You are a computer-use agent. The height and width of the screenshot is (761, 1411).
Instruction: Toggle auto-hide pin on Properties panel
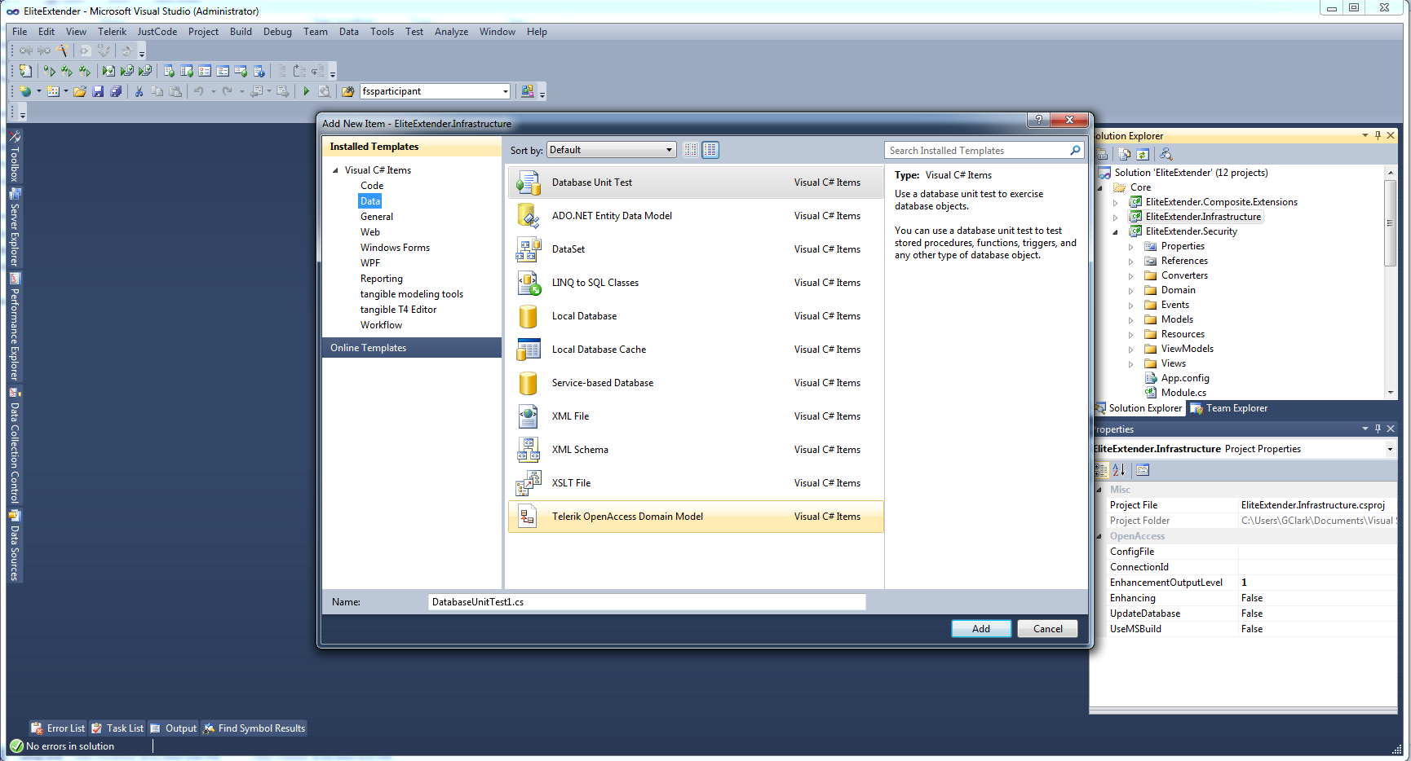(1378, 429)
